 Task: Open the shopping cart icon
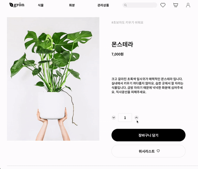(176, 5)
